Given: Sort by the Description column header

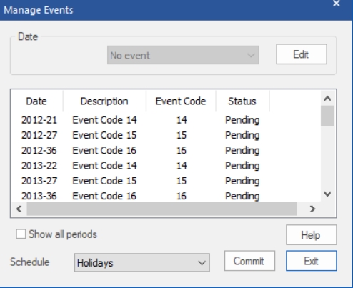Looking at the screenshot, I should tap(104, 101).
